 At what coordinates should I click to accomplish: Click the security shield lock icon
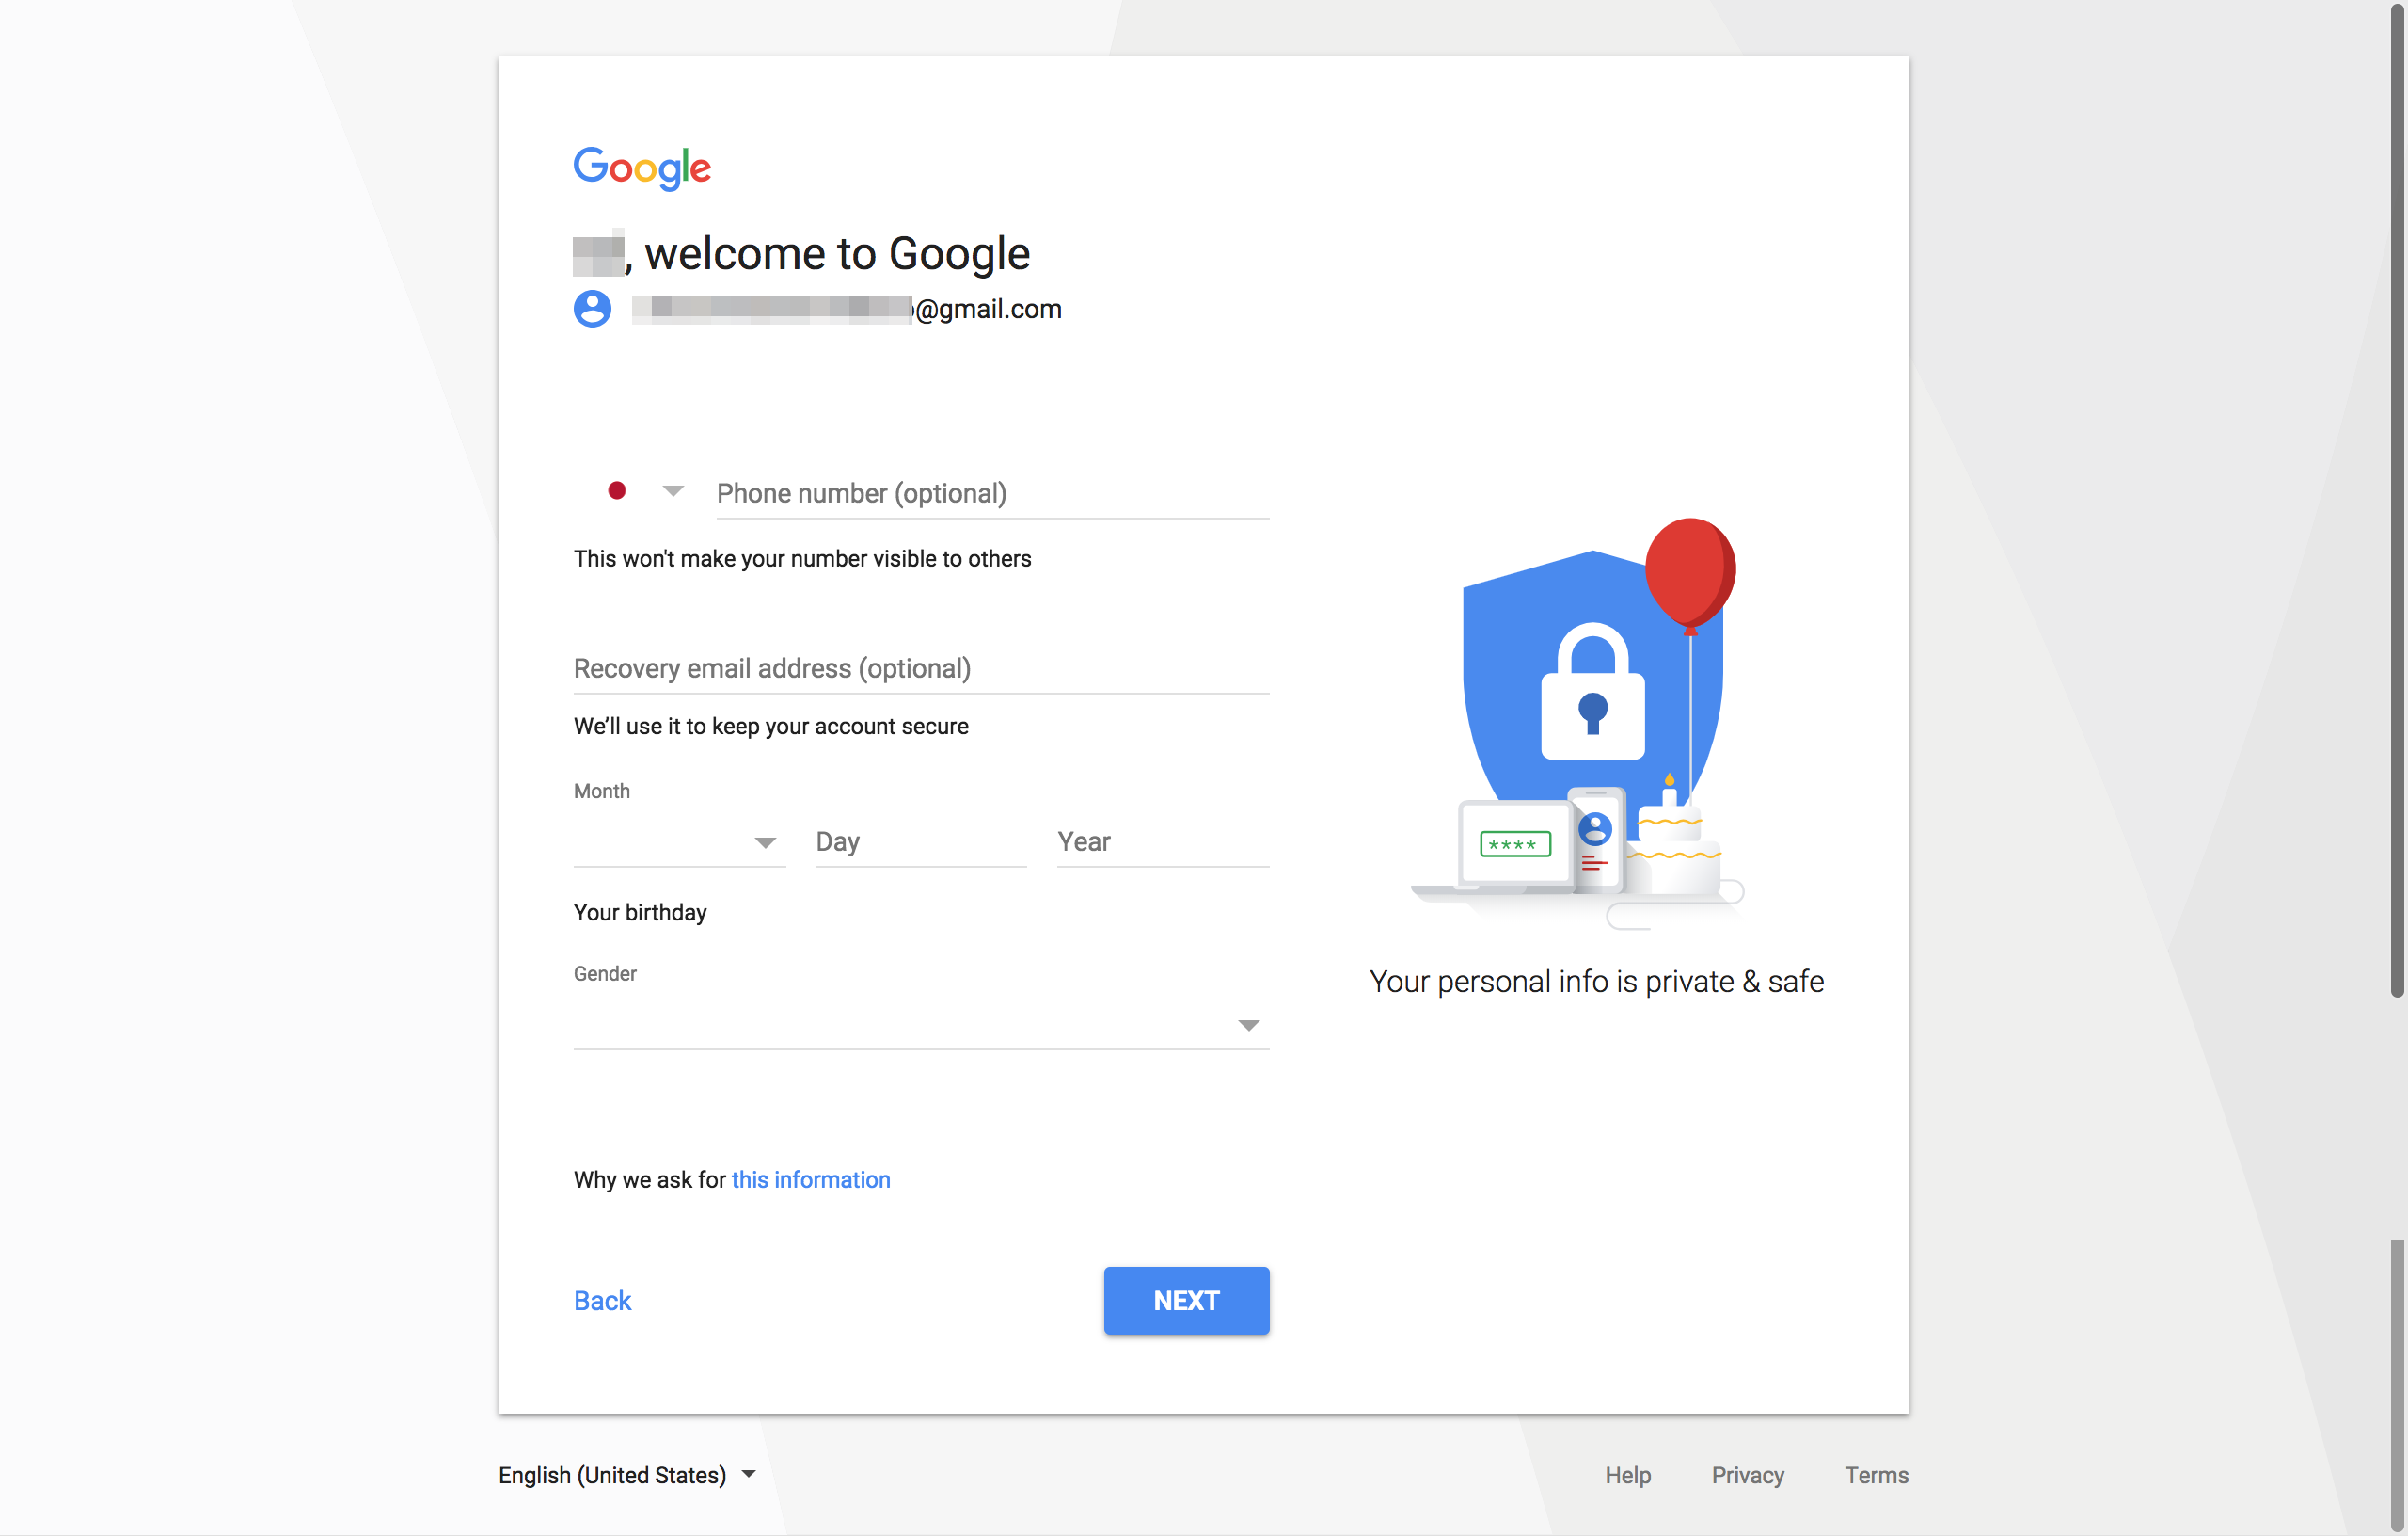(x=1581, y=702)
